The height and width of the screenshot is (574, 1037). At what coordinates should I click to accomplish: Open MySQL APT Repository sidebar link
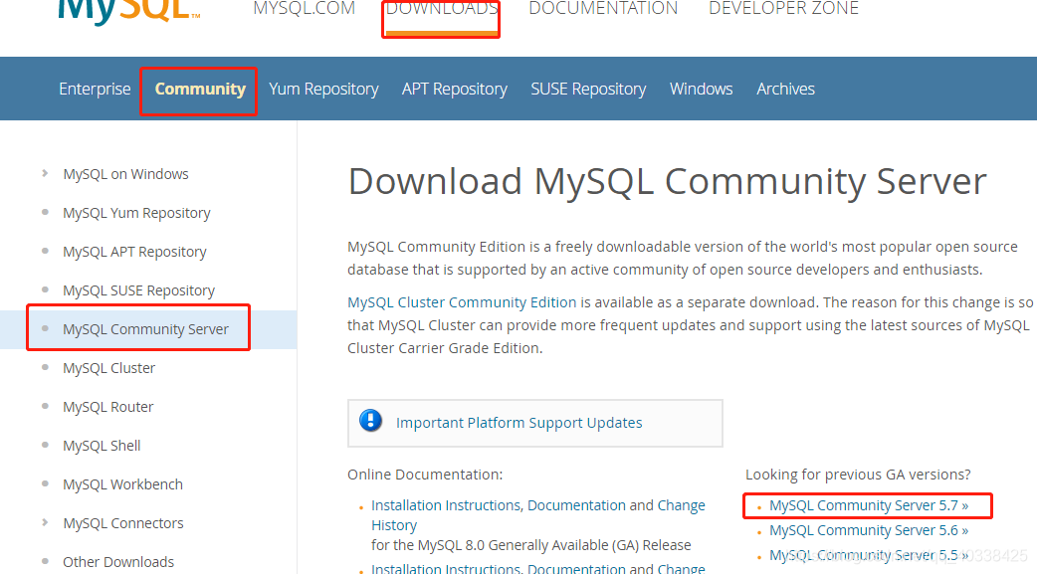[134, 252]
